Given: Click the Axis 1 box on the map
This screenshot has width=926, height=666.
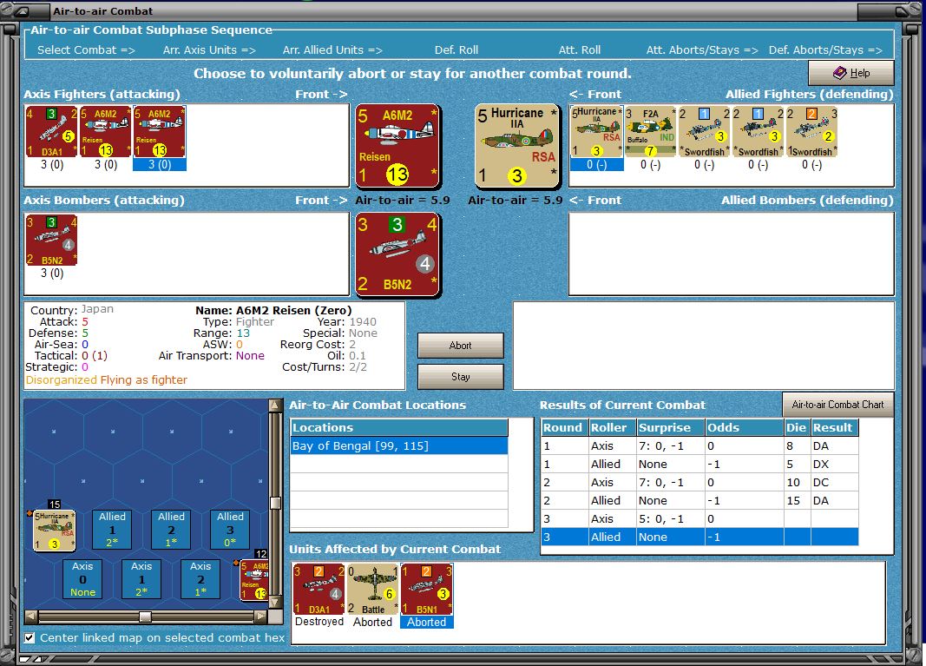Looking at the screenshot, I should (141, 579).
